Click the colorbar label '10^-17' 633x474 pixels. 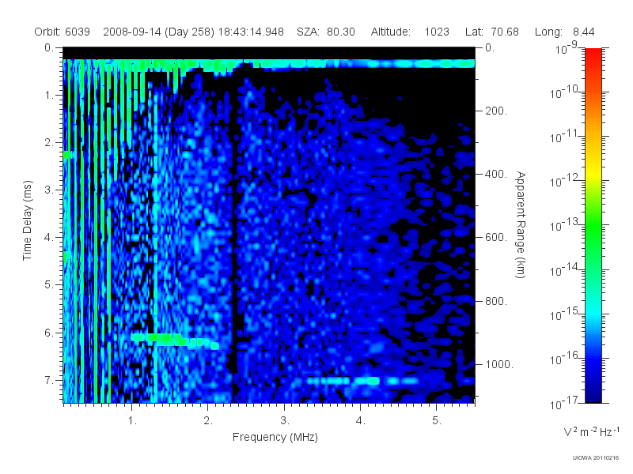coord(565,403)
